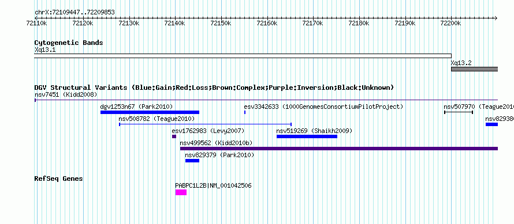Select the blue nsv519269 gain bar

pyautogui.click(x=307, y=136)
